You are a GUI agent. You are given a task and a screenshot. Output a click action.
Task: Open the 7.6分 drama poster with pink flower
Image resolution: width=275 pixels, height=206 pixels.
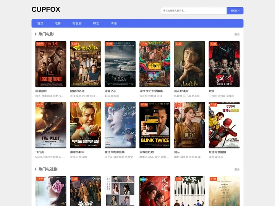(x=51, y=191)
